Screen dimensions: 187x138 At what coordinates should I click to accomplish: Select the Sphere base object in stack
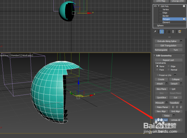point(160,25)
